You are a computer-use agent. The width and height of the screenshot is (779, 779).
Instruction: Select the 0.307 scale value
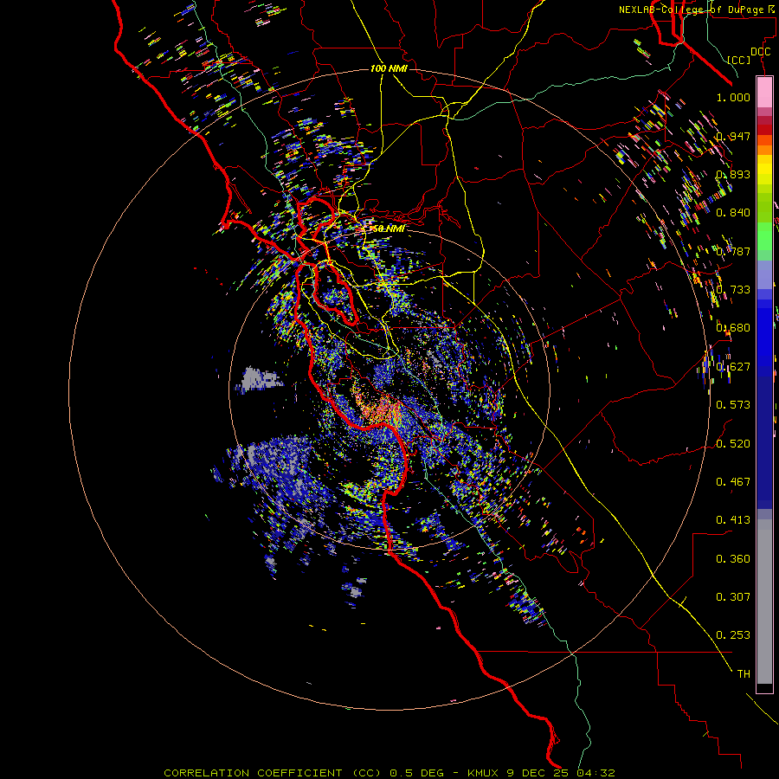pyautogui.click(x=733, y=597)
